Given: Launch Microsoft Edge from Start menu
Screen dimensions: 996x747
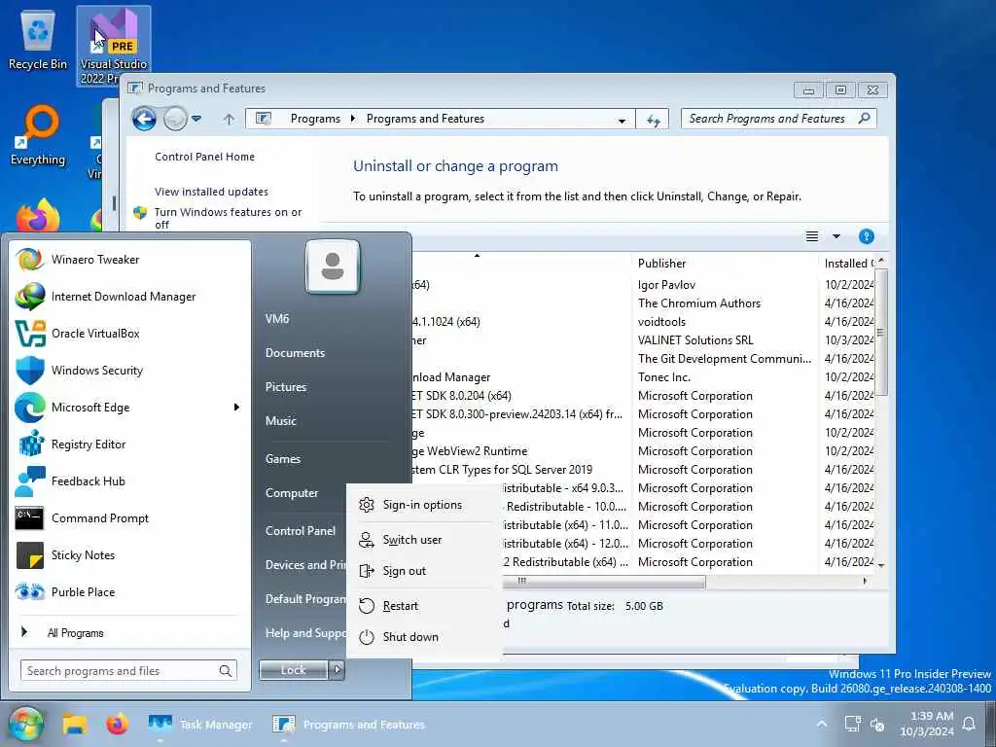Looking at the screenshot, I should pyautogui.click(x=129, y=408).
